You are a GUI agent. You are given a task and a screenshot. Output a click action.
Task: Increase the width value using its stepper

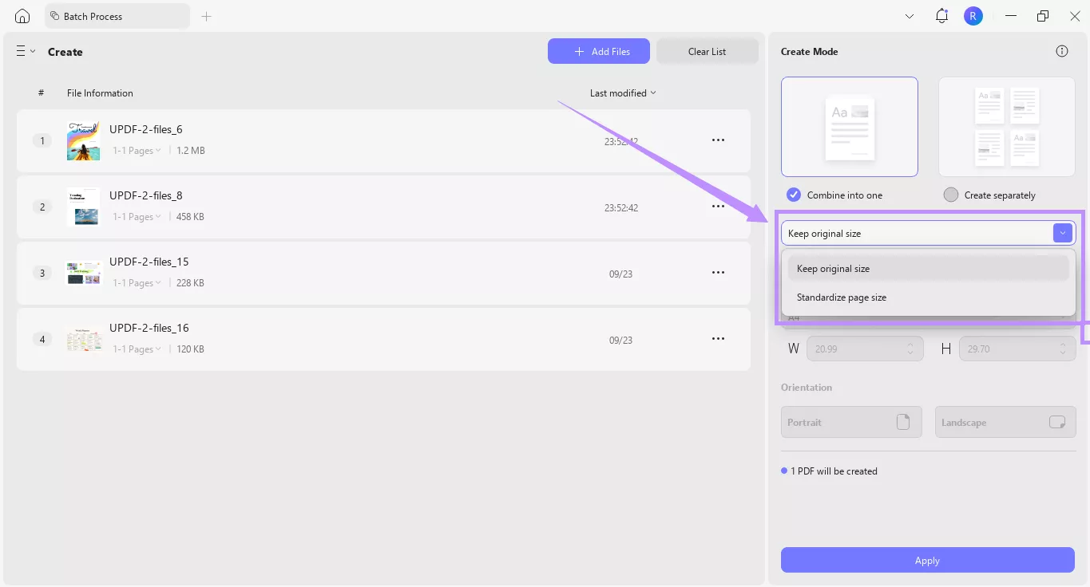tap(910, 345)
